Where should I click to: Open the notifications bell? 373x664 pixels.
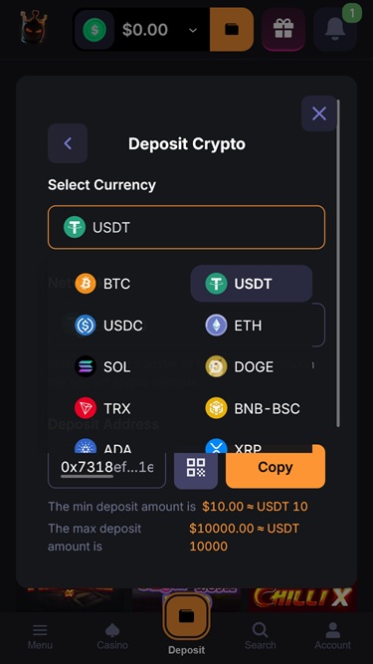click(335, 29)
